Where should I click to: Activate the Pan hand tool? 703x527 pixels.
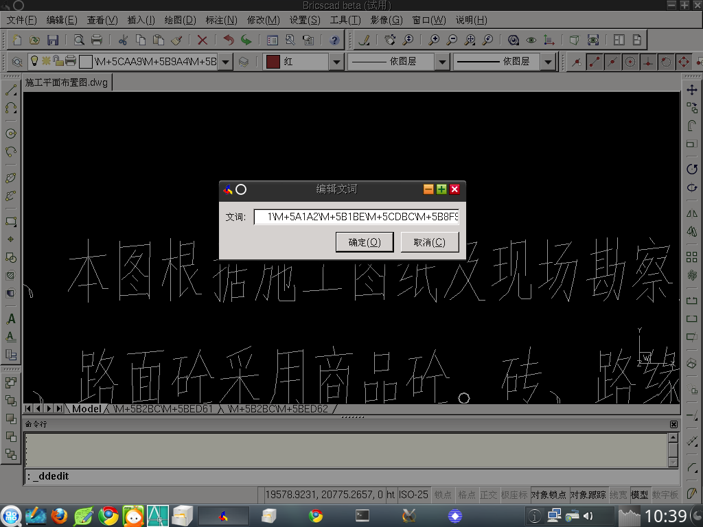point(390,40)
